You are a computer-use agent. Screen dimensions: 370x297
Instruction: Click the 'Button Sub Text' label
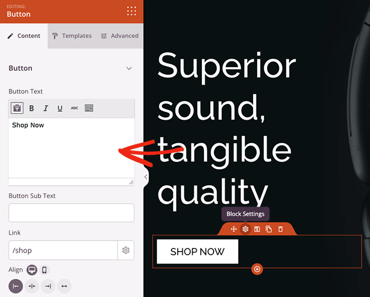(x=32, y=196)
